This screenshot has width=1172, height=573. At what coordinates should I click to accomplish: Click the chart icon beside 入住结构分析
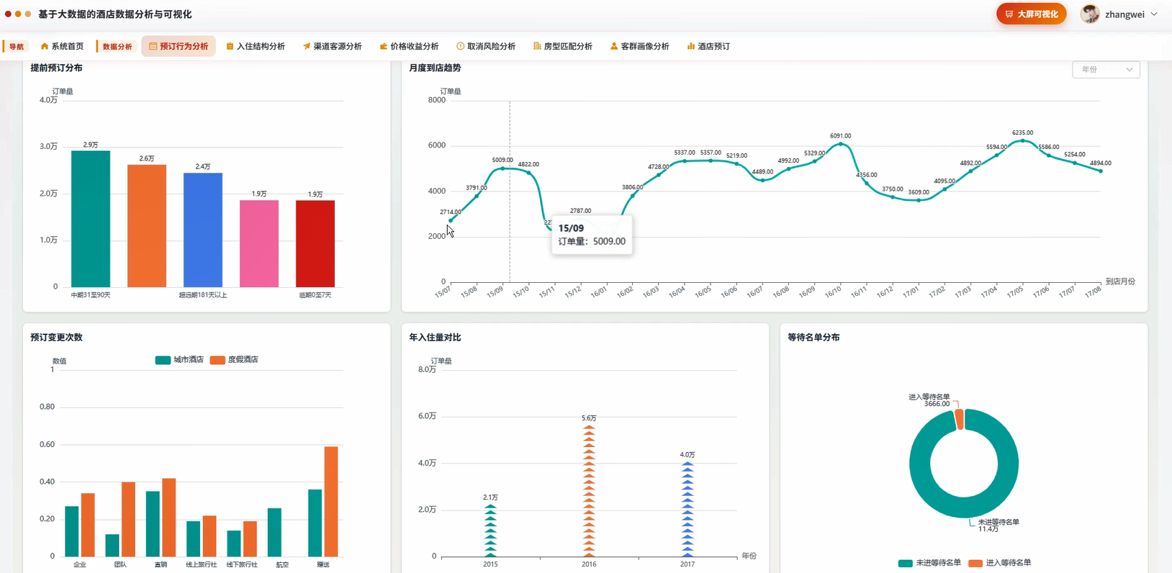230,46
